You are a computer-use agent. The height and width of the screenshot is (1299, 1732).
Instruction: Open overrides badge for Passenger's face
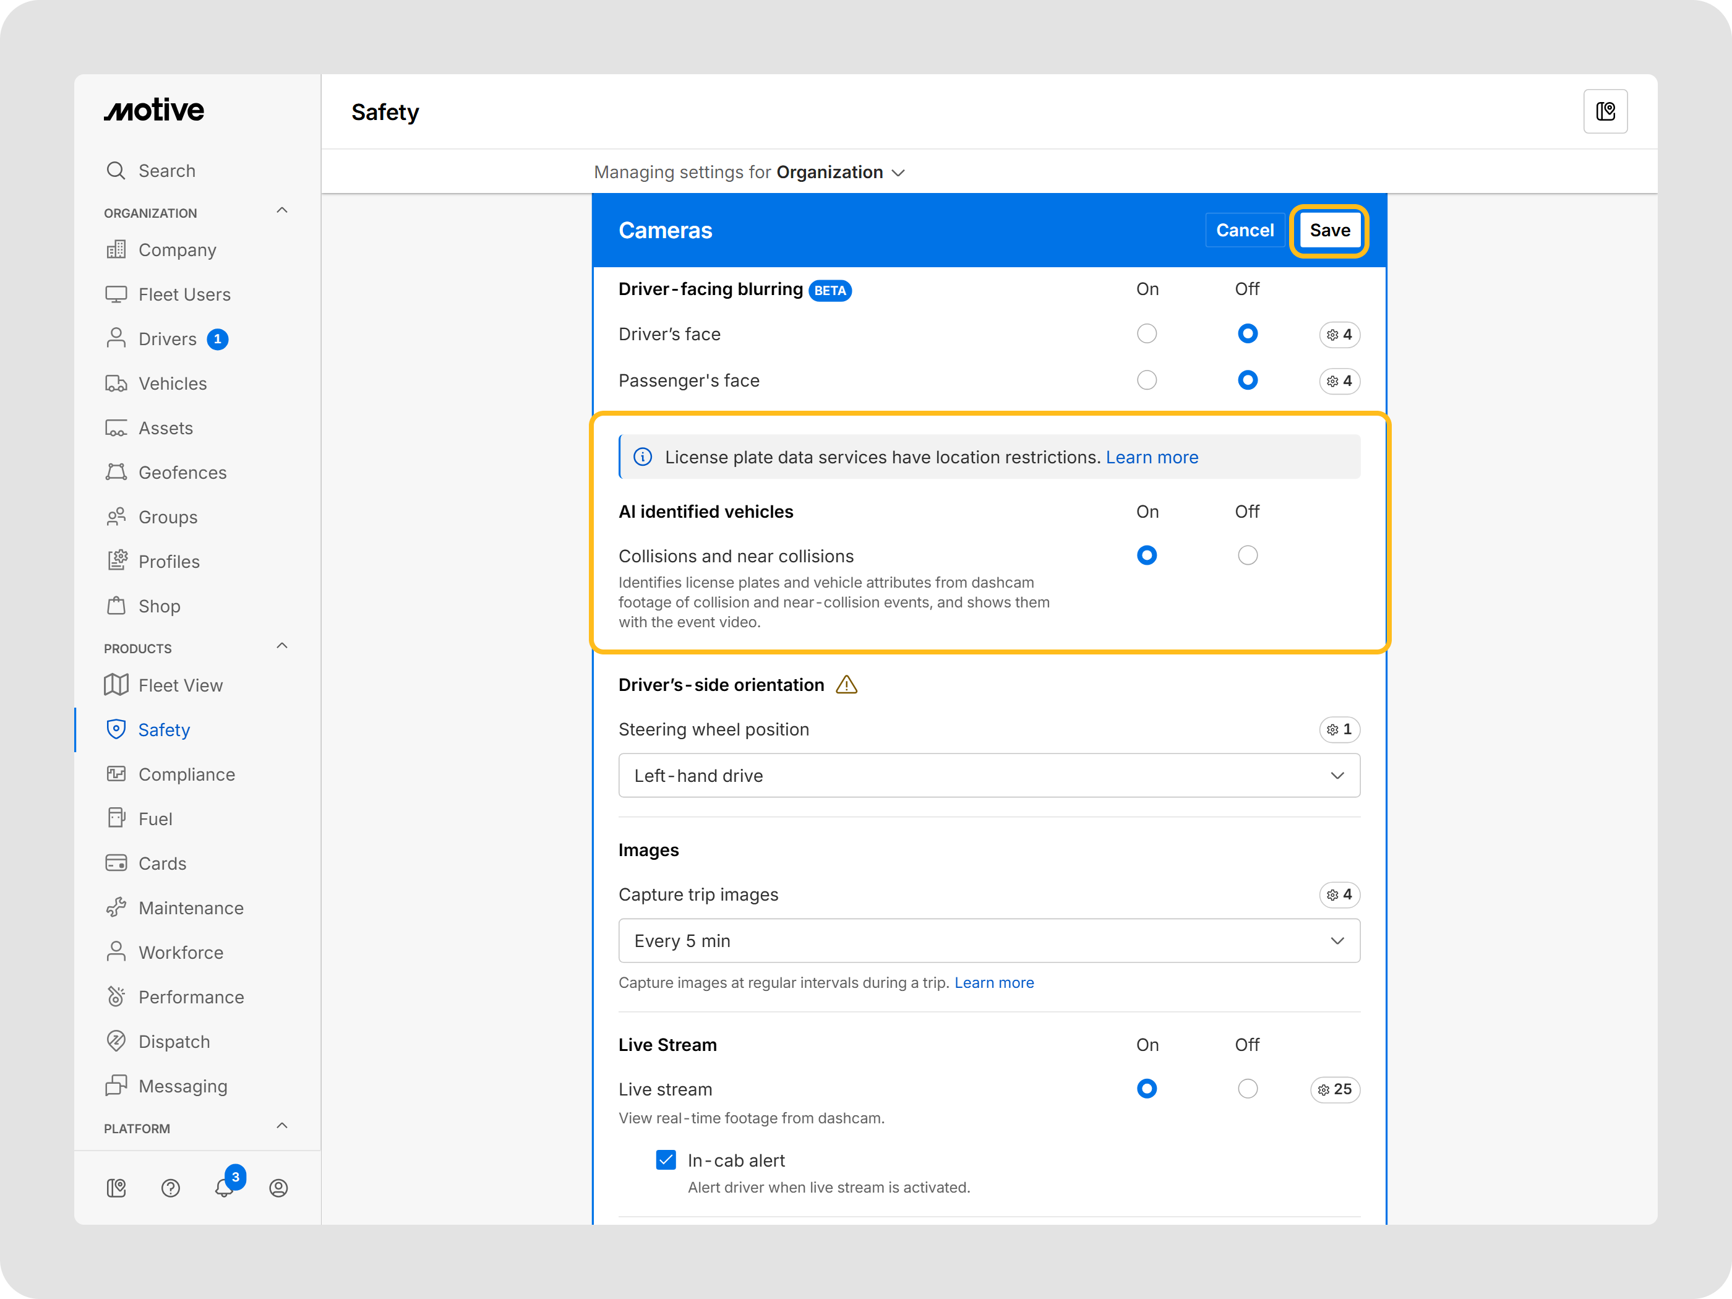(1340, 381)
